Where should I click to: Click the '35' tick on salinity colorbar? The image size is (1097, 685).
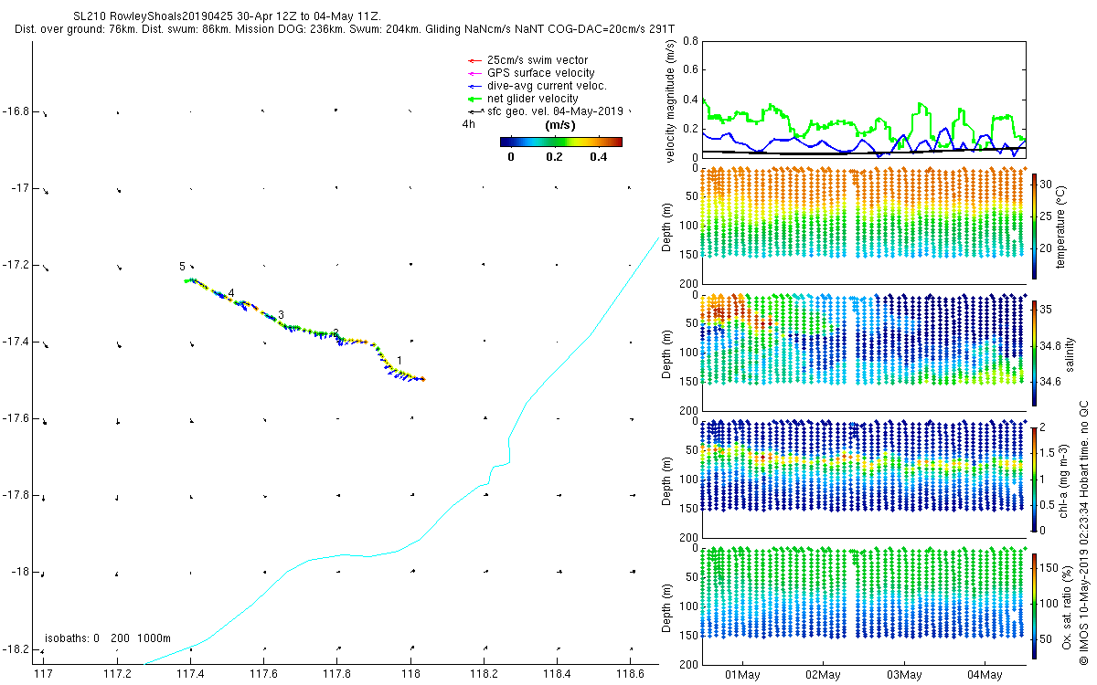click(x=1048, y=311)
